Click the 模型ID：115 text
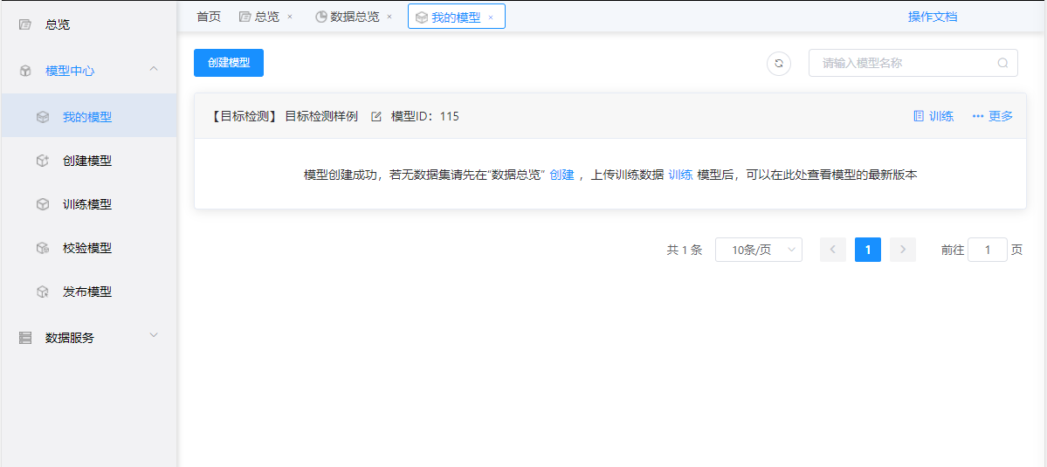 [424, 117]
